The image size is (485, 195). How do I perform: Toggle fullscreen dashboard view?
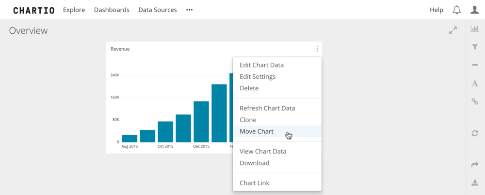tap(453, 30)
